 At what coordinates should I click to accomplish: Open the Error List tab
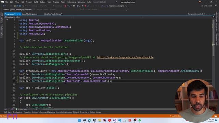tap(84, 112)
